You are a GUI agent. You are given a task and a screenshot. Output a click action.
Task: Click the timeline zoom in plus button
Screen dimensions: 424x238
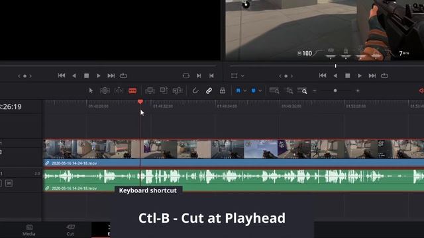358,91
